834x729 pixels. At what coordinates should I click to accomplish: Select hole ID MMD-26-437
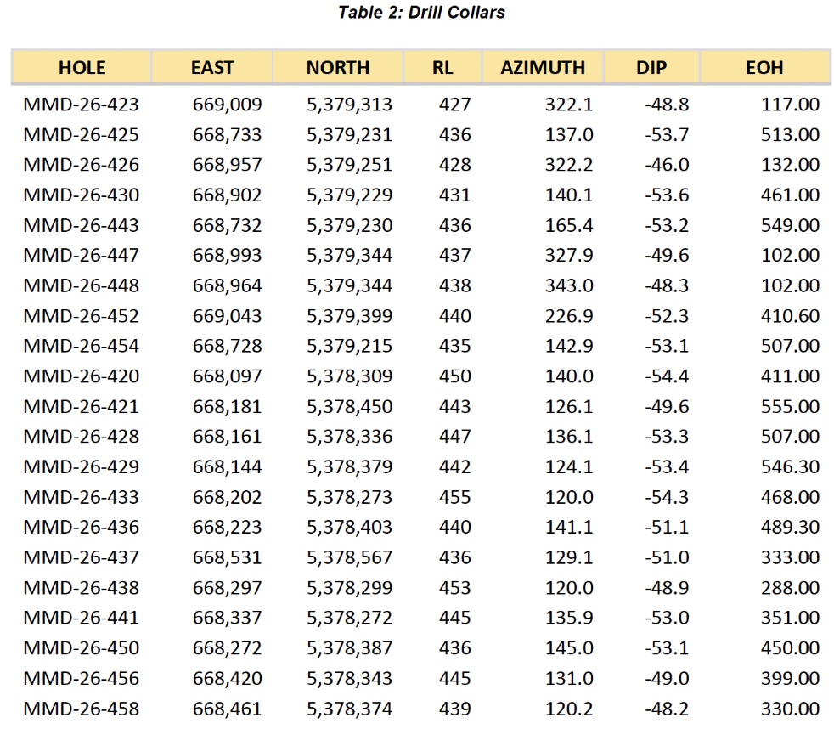[x=81, y=557]
